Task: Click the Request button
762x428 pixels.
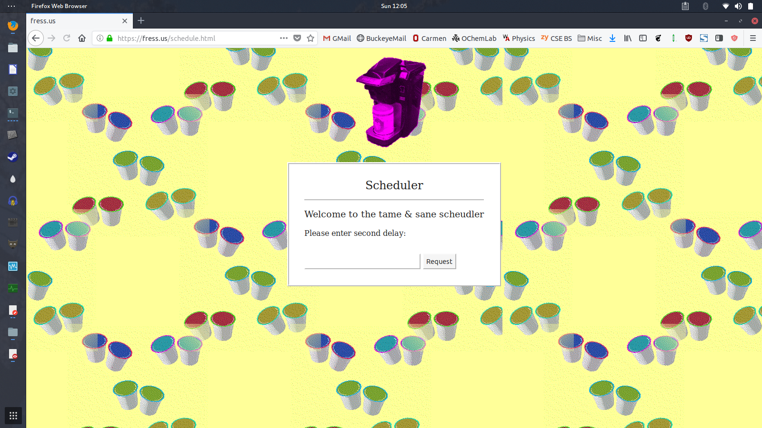Action: tap(439, 262)
